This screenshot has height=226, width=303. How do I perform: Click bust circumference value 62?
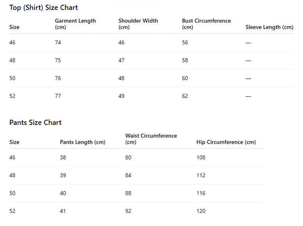pyautogui.click(x=185, y=96)
